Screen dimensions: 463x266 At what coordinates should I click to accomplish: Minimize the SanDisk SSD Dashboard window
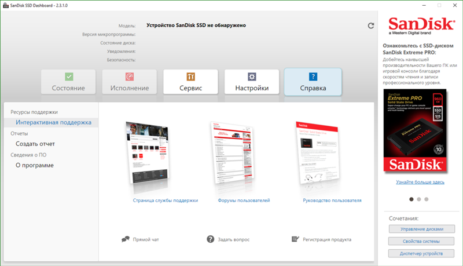pos(424,5)
